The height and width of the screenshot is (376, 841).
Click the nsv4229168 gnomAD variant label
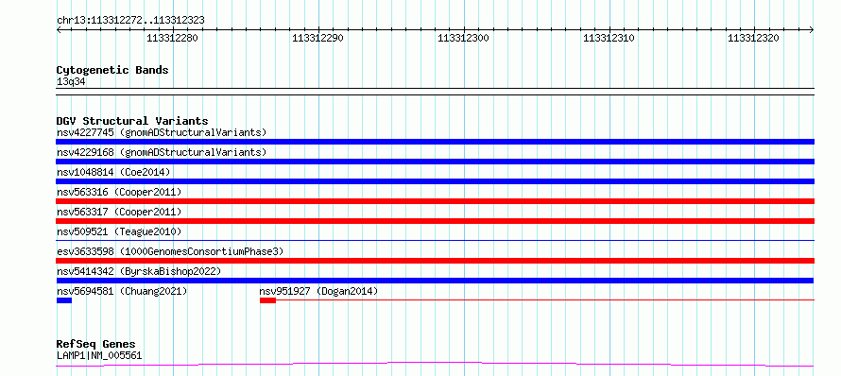[x=162, y=152]
